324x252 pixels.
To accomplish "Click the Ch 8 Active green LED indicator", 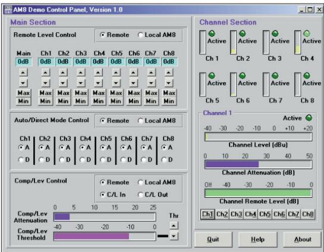I will click(307, 76).
